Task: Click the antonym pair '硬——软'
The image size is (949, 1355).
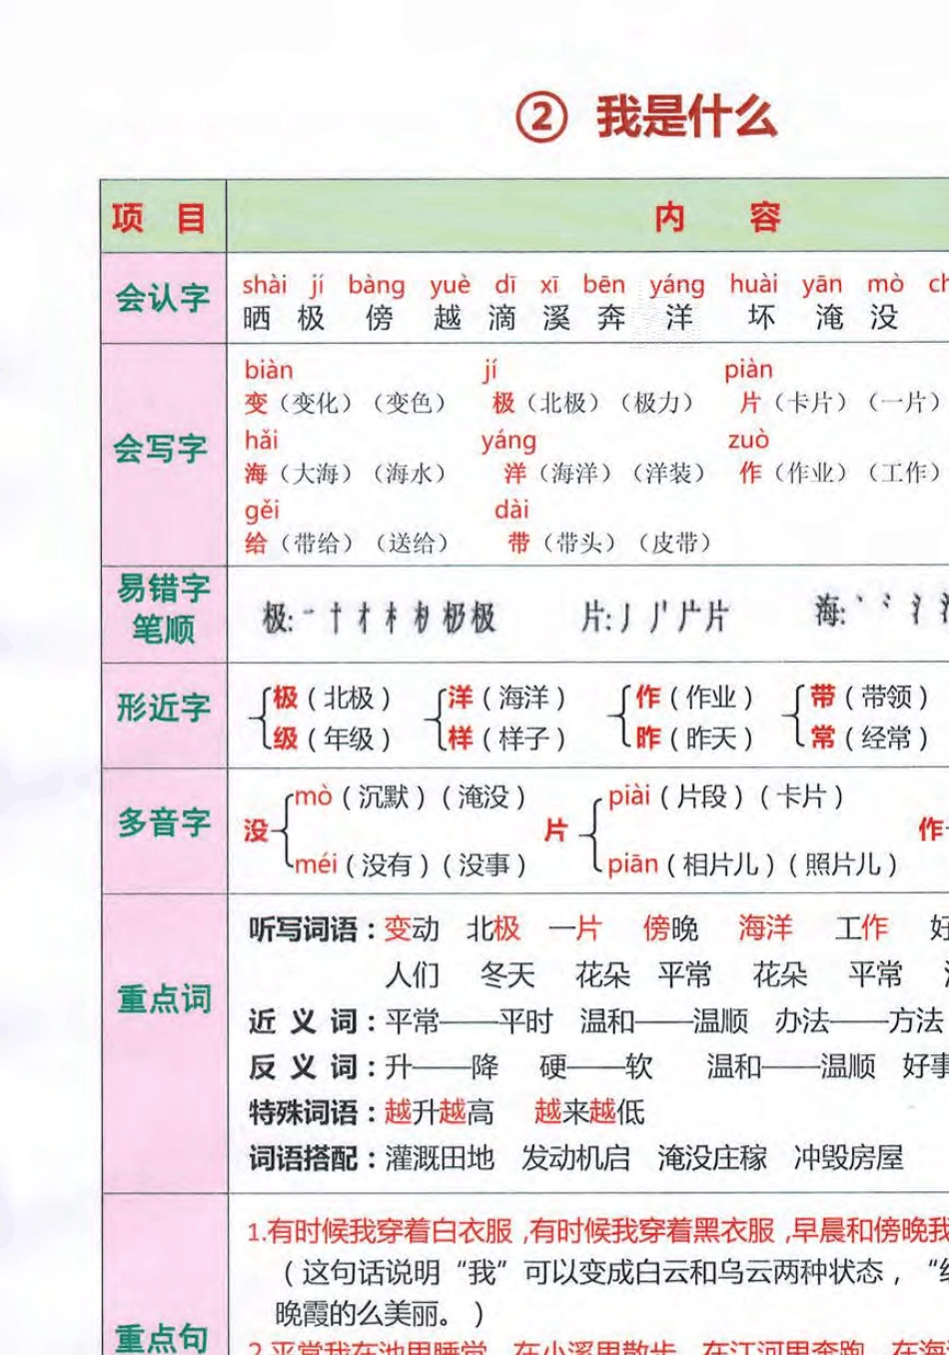Action: (x=596, y=1067)
